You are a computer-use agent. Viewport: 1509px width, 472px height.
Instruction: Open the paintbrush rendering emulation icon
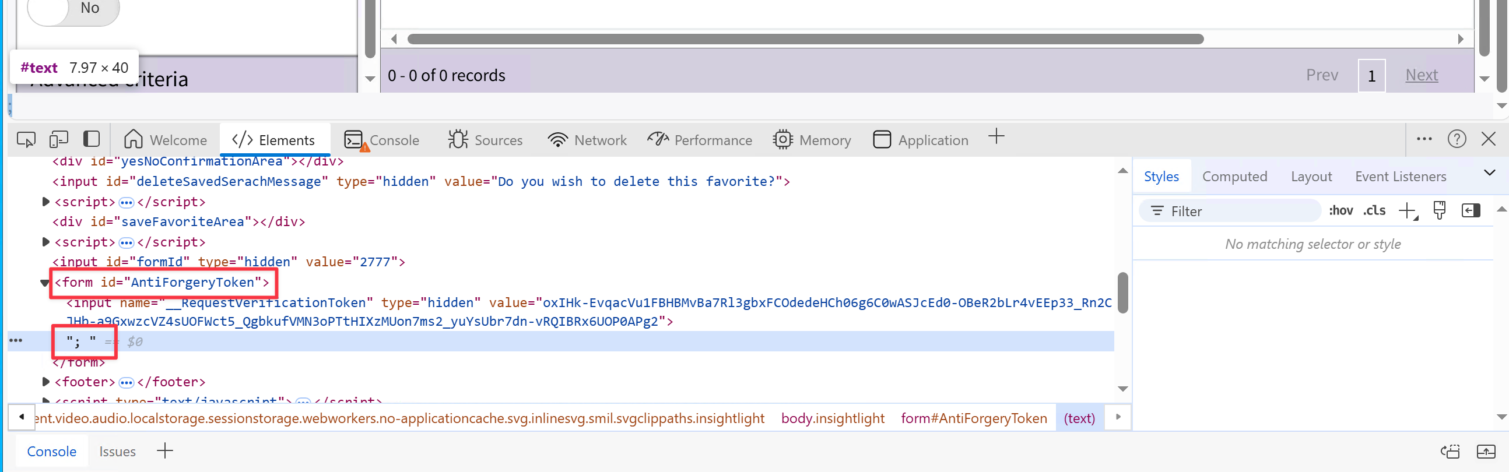coord(1439,211)
